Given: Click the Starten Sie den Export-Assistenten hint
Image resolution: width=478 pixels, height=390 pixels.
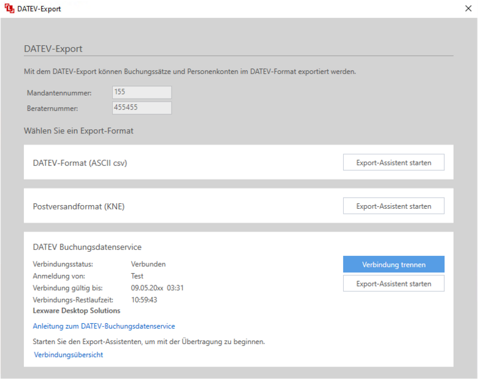Looking at the screenshot, I should (149, 342).
